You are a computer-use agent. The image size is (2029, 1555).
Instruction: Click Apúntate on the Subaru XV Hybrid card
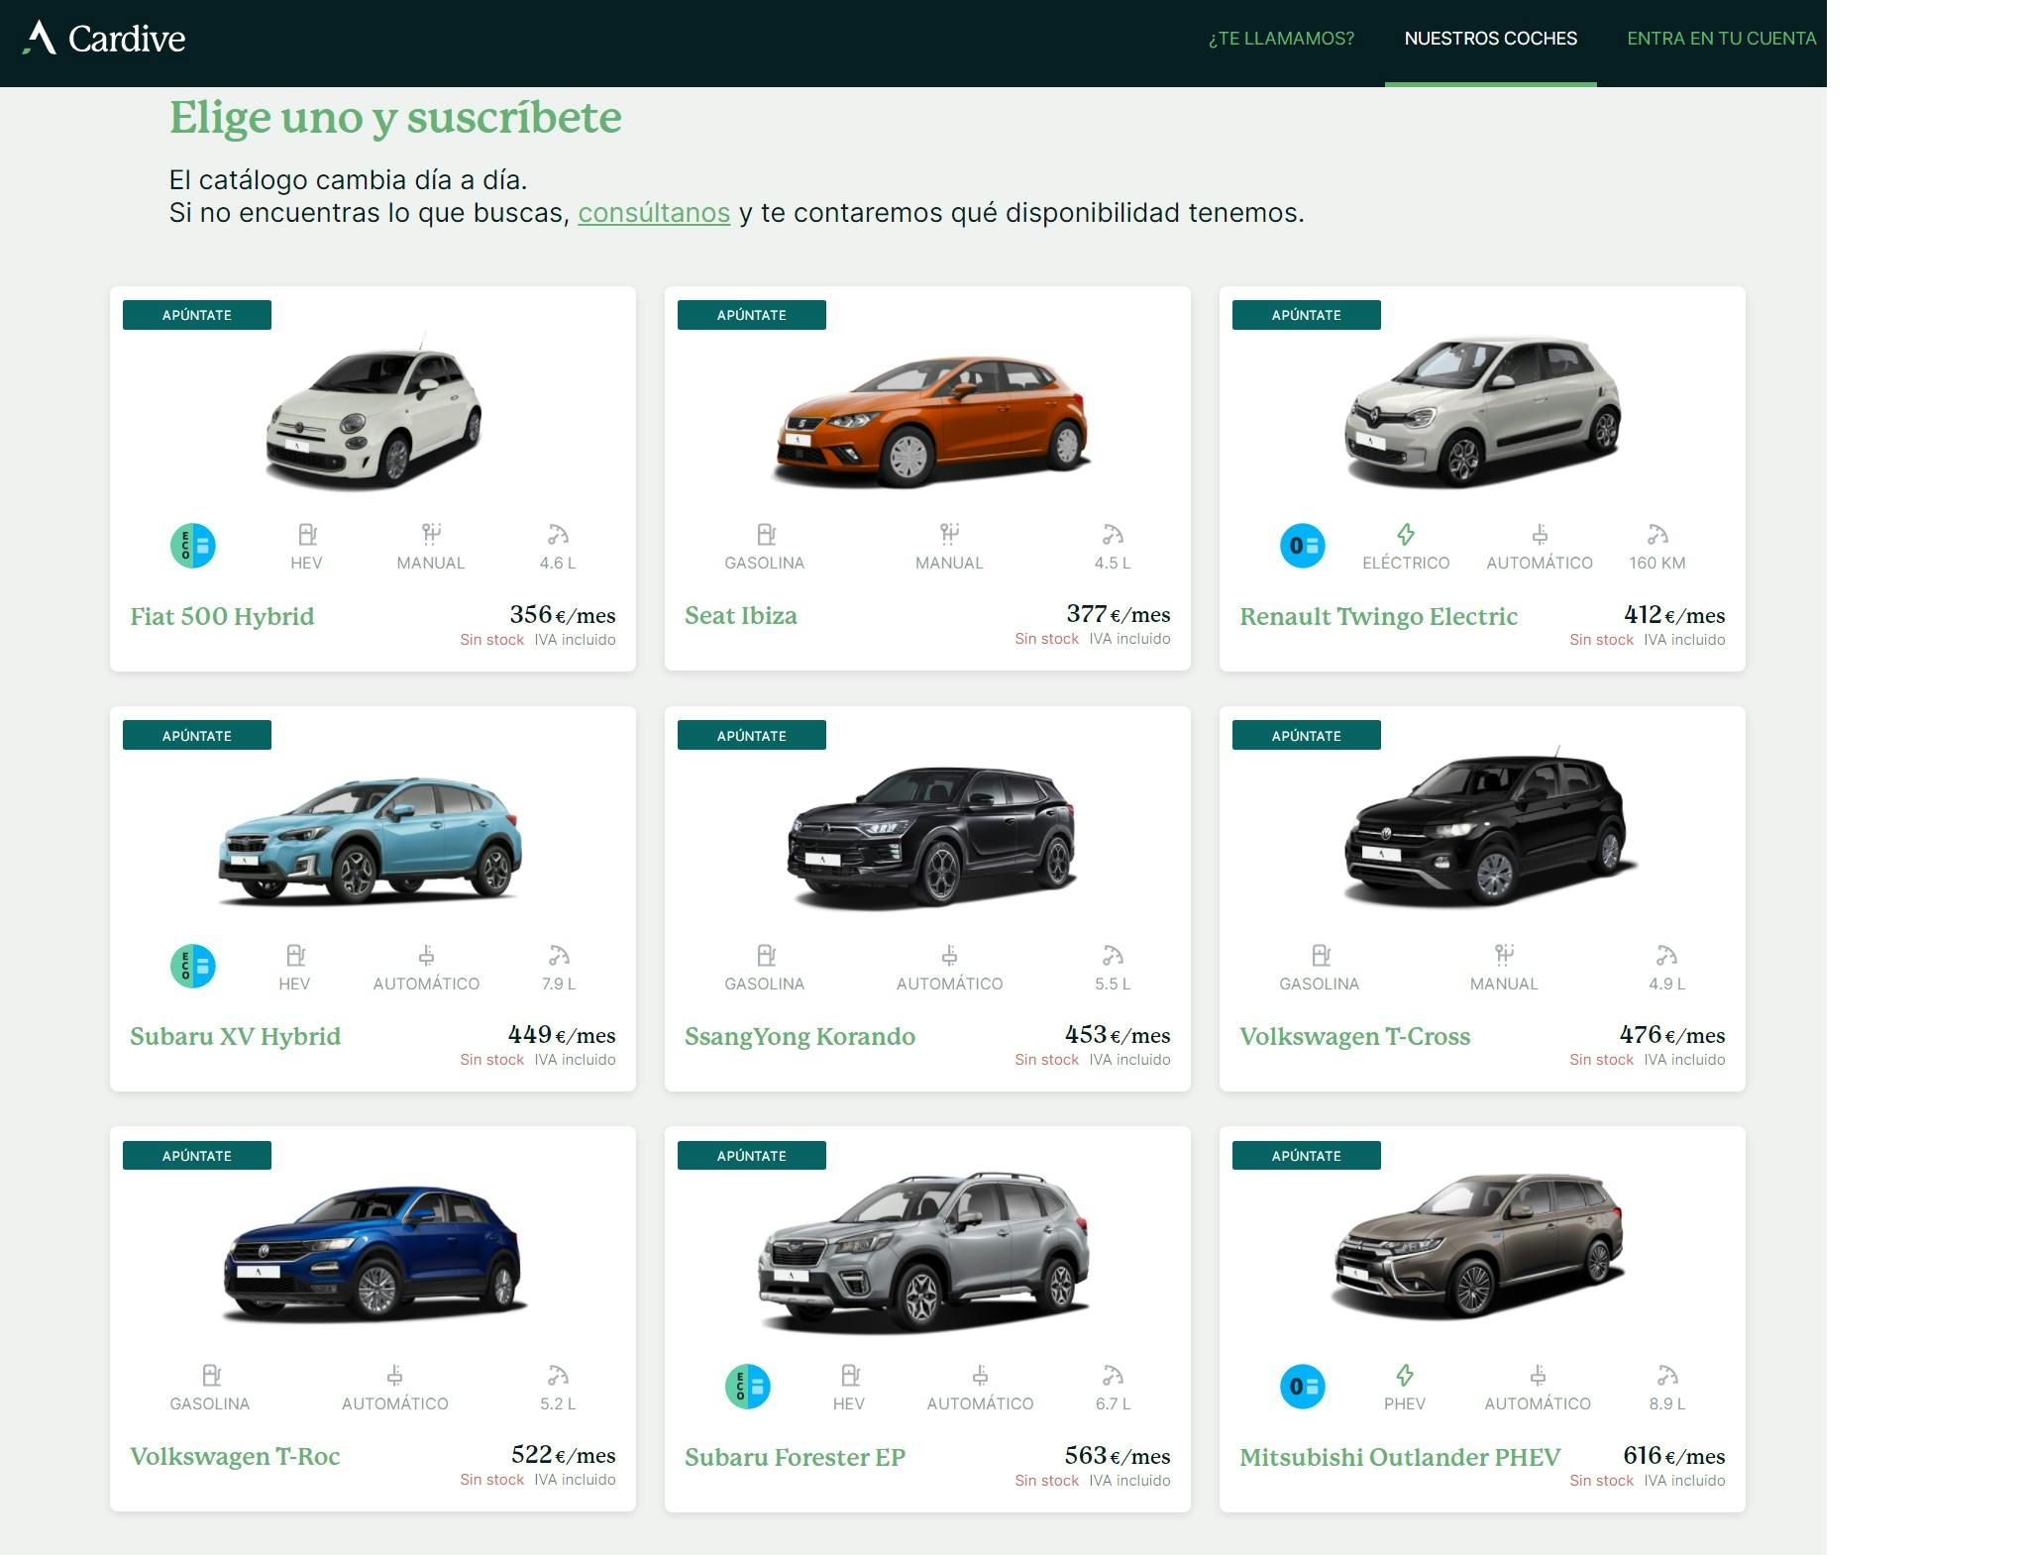coord(197,735)
